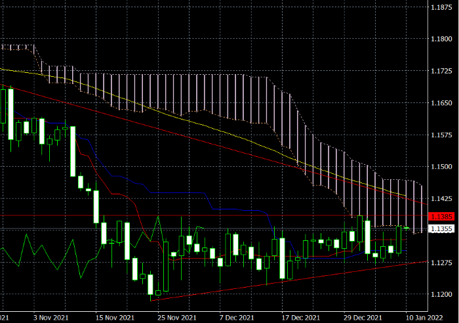Select the 1.1575 price axis value
459x323 pixels.
coord(441,135)
